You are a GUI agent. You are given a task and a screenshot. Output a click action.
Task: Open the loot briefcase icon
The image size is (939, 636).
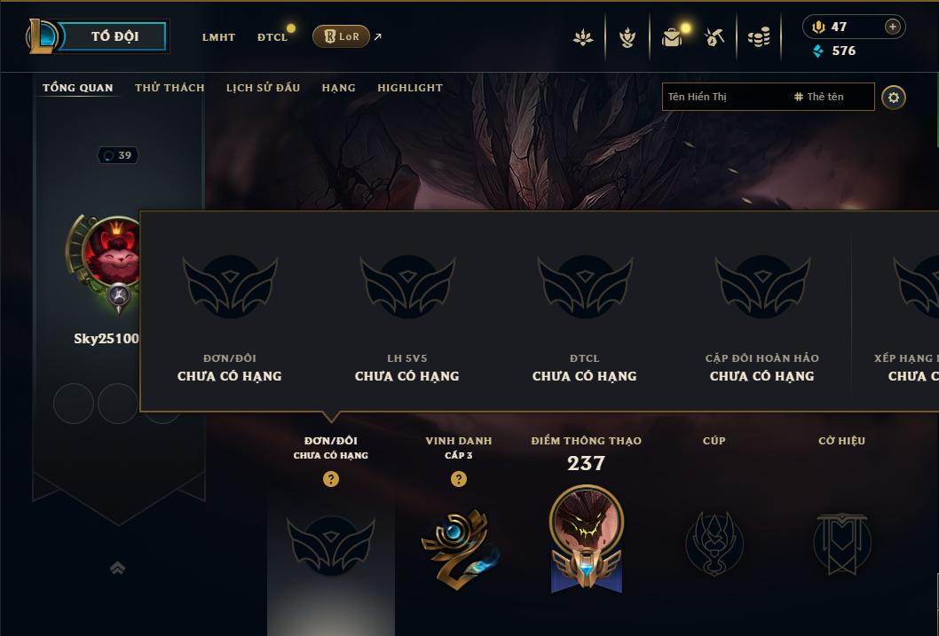coord(672,37)
